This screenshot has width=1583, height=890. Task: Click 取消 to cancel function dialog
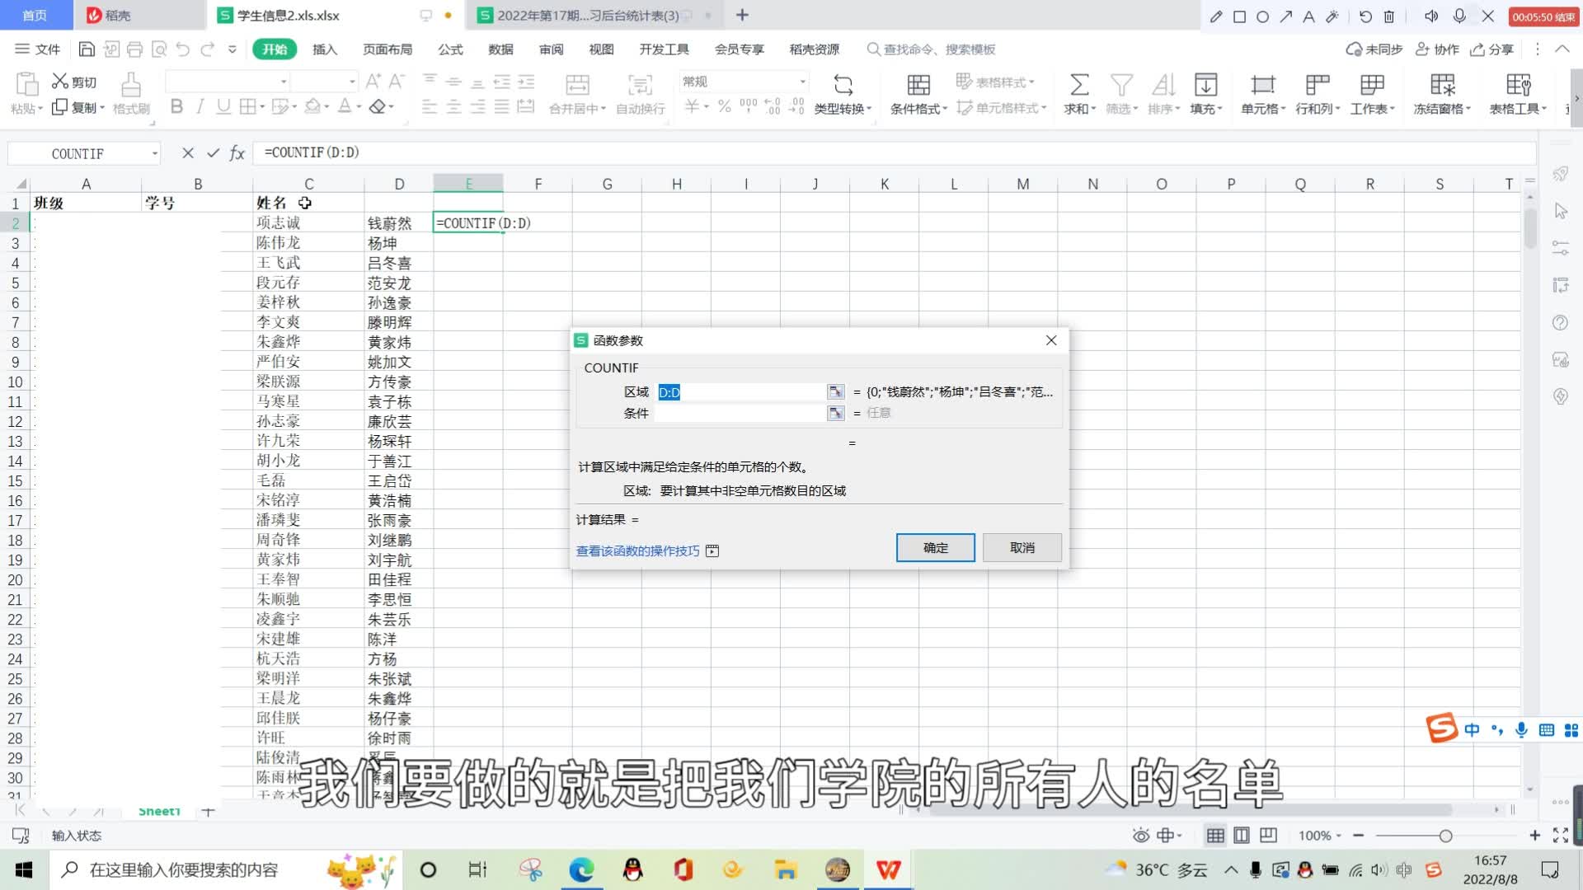tap(1022, 546)
